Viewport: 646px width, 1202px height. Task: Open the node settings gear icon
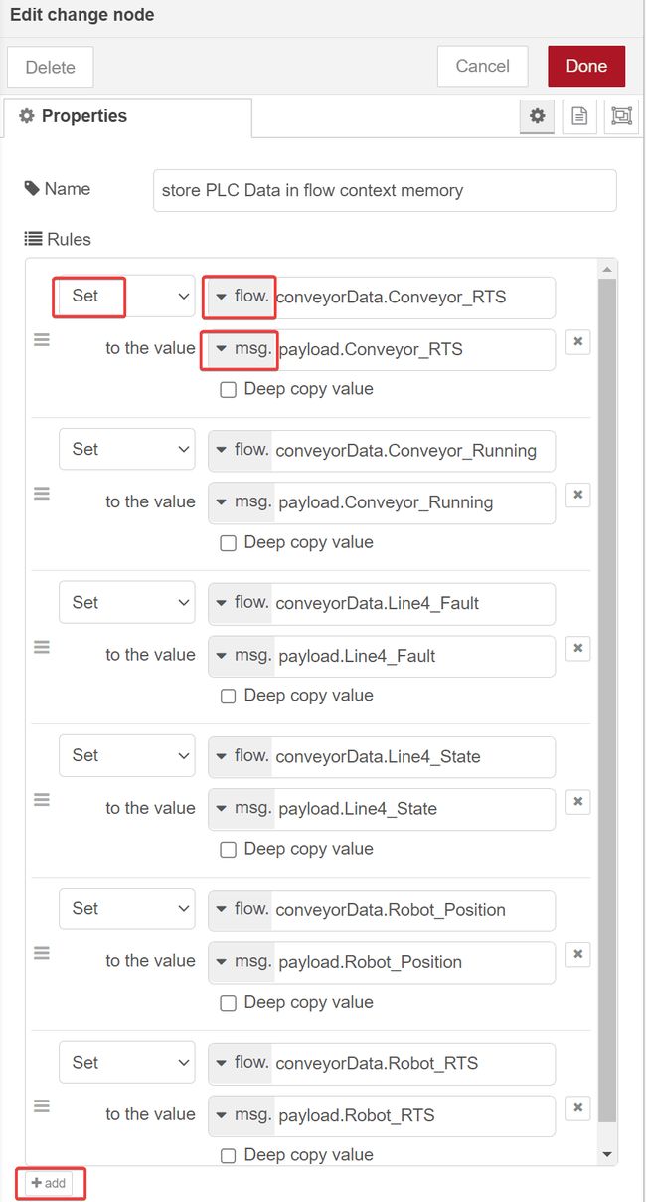(537, 116)
